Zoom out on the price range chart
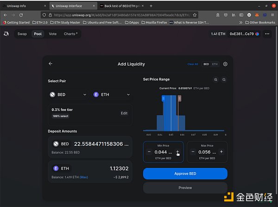This screenshot has width=278, height=207. pos(224,80)
